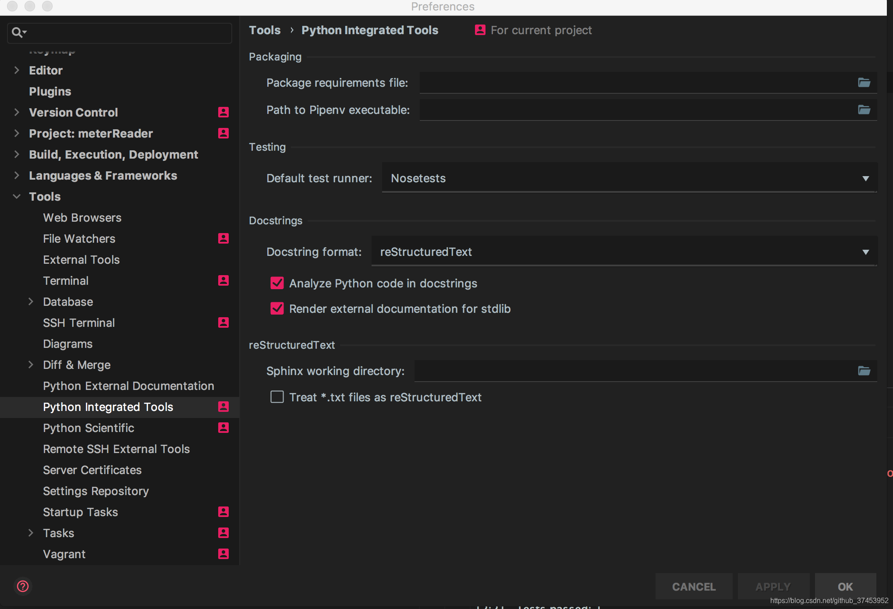Click the Cancel button
This screenshot has width=893, height=609.
[x=694, y=587]
